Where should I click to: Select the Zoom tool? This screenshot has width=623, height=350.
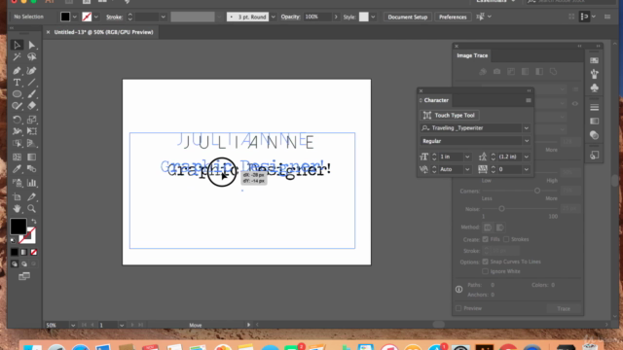point(32,209)
